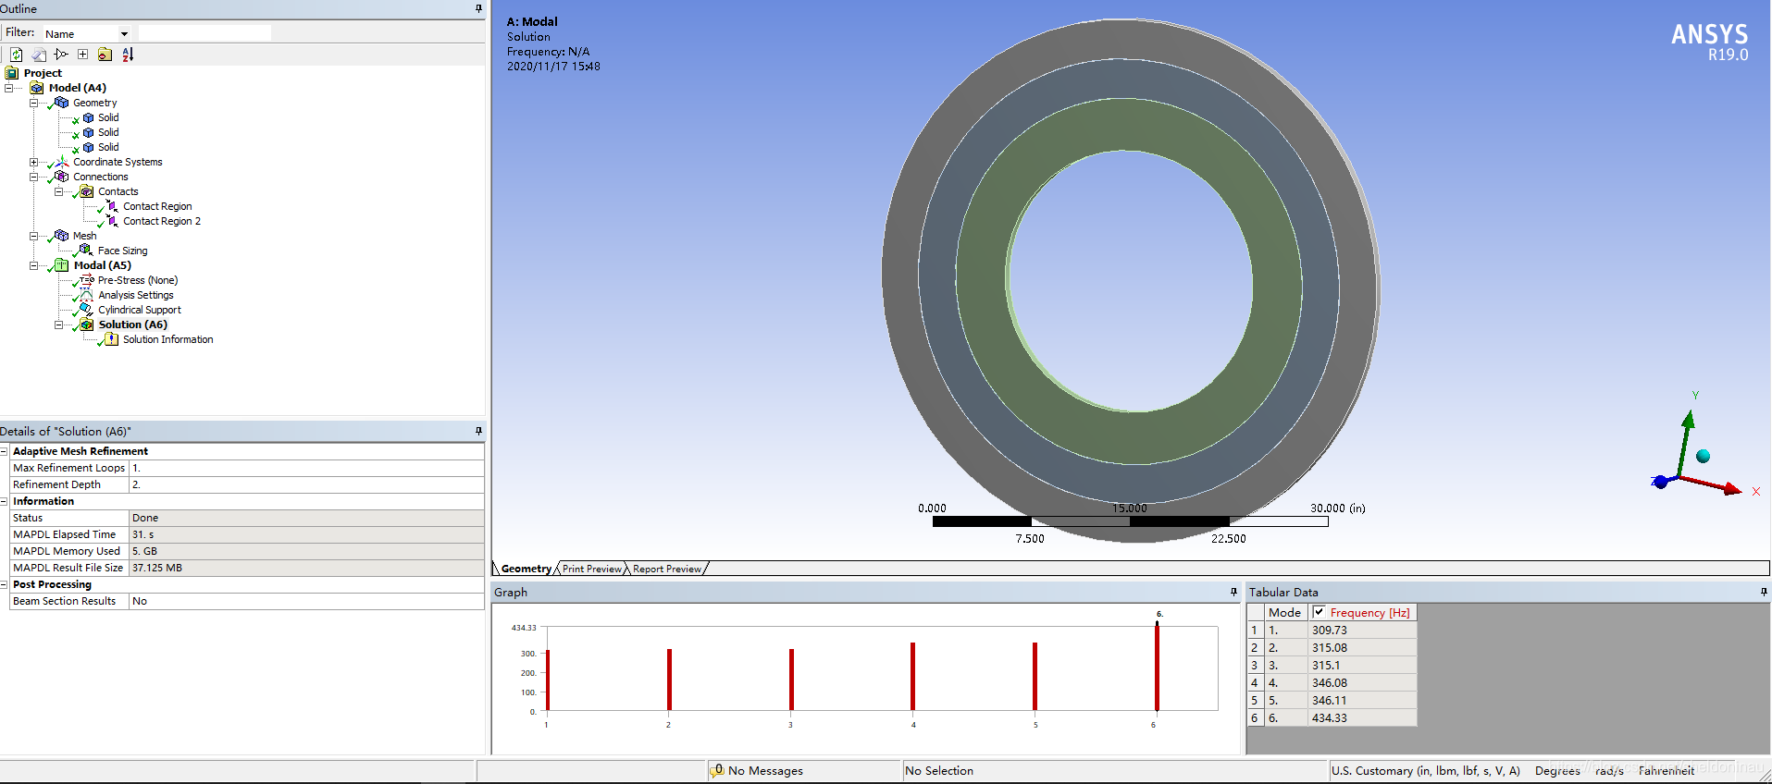This screenshot has height=784, width=1772.
Task: Collapse the Connections tree node
Action: point(34,177)
